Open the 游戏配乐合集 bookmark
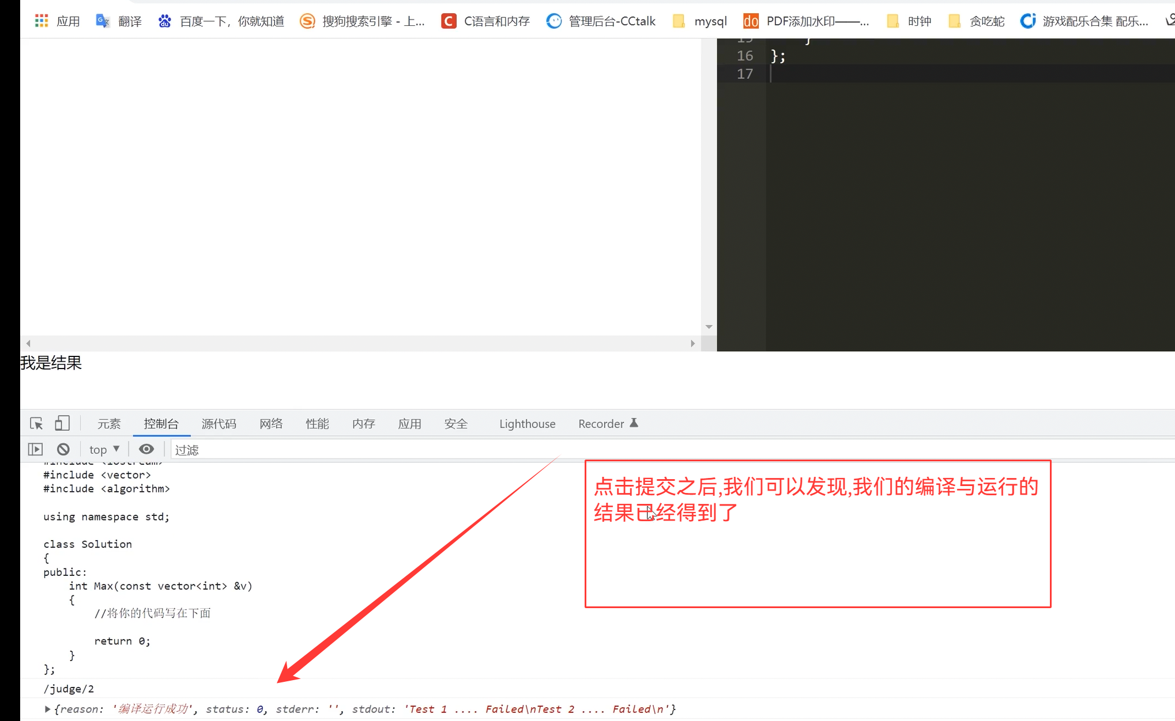The image size is (1175, 721). pos(1084,21)
